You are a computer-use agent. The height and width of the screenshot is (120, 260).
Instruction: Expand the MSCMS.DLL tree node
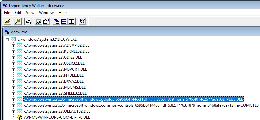pos(13,88)
